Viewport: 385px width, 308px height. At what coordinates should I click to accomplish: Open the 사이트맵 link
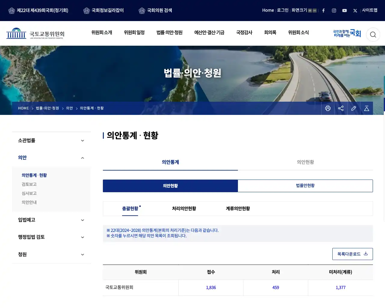tap(370, 10)
